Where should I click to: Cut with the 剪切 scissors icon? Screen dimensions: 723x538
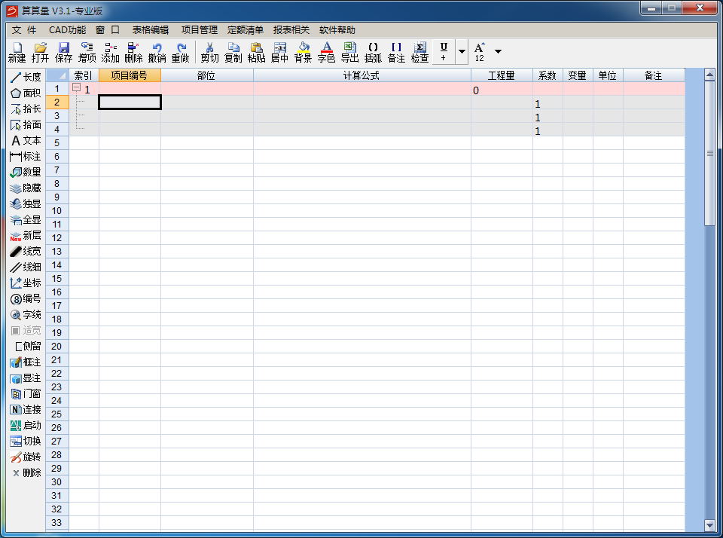point(210,52)
